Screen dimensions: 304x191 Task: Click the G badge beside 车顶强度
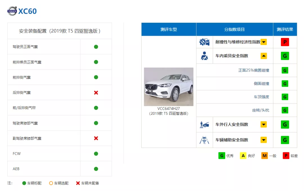[x=285, y=96]
